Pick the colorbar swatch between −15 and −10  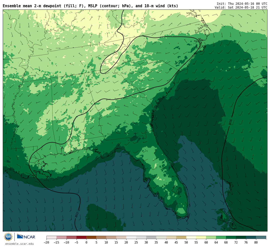(61, 237)
